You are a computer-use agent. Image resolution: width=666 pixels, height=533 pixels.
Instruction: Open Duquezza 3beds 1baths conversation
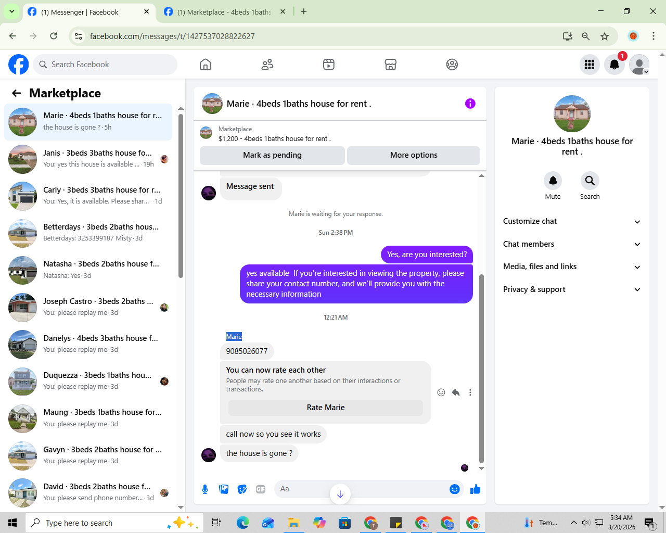point(88,381)
